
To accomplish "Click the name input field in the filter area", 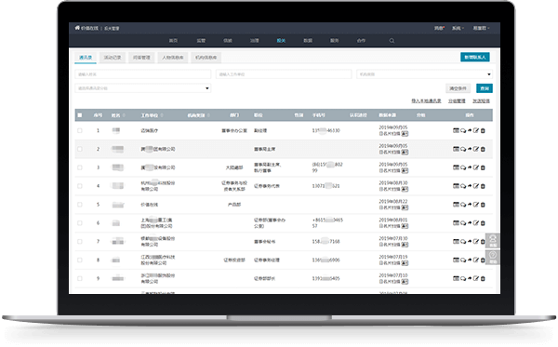I will click(x=142, y=74).
